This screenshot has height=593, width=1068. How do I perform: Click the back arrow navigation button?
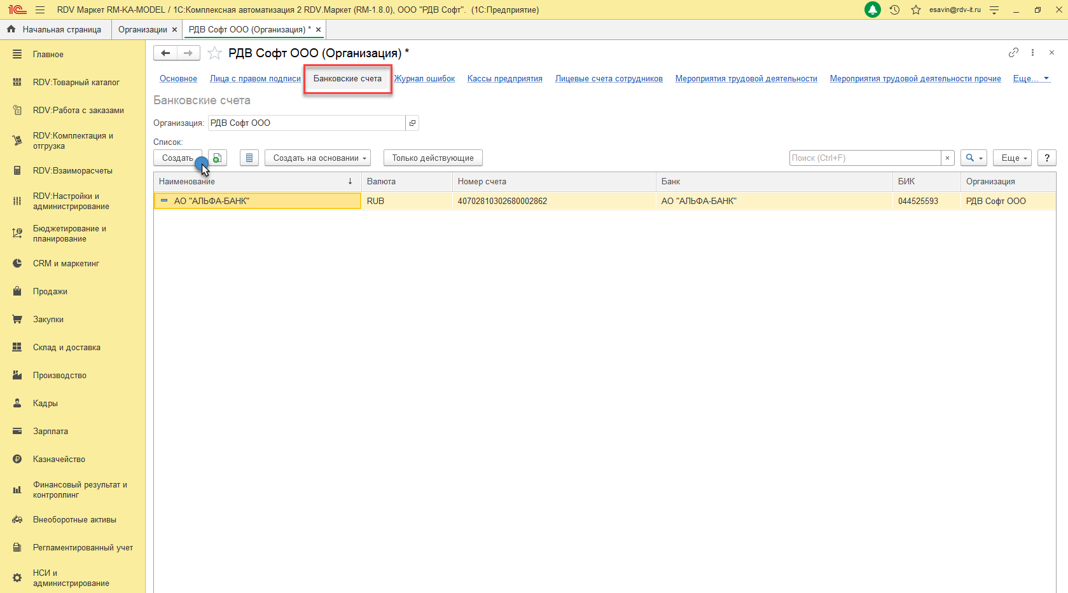tap(165, 53)
